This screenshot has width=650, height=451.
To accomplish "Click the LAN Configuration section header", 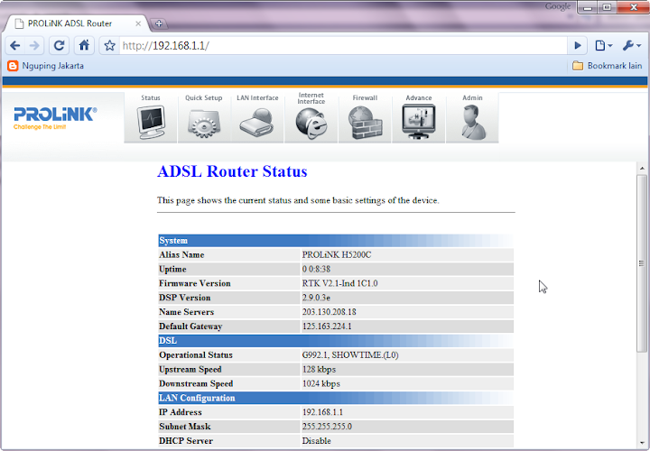I will tap(336, 398).
